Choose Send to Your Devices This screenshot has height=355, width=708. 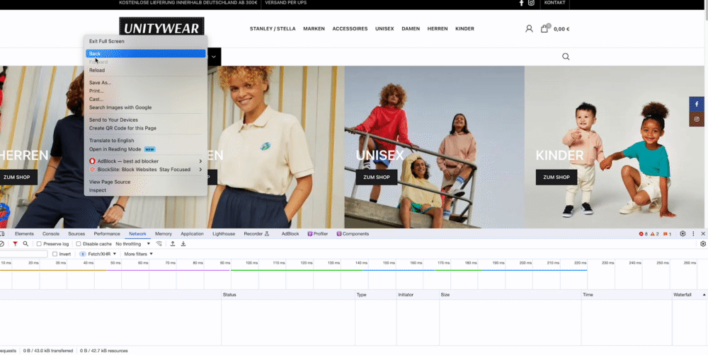coord(145,120)
